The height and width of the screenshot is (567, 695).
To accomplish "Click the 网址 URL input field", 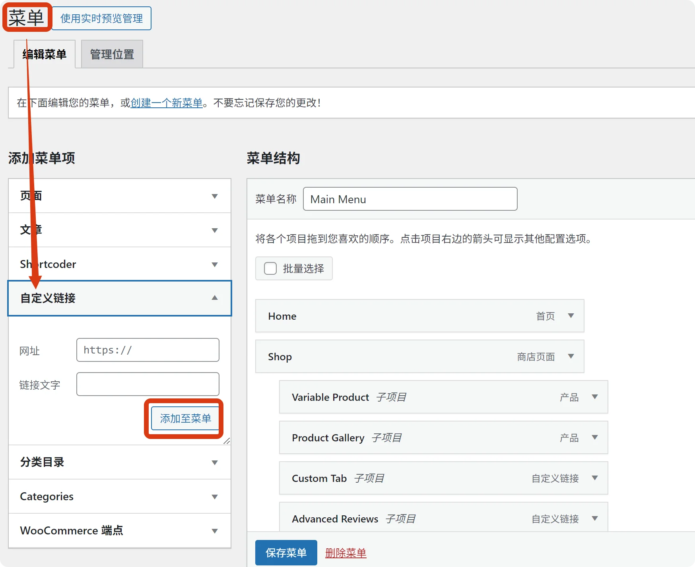I will point(148,350).
